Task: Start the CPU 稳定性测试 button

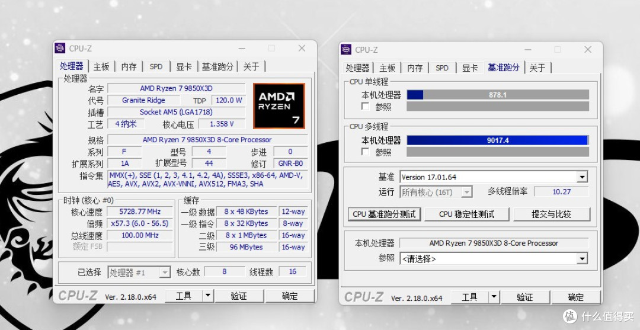Action: point(466,214)
